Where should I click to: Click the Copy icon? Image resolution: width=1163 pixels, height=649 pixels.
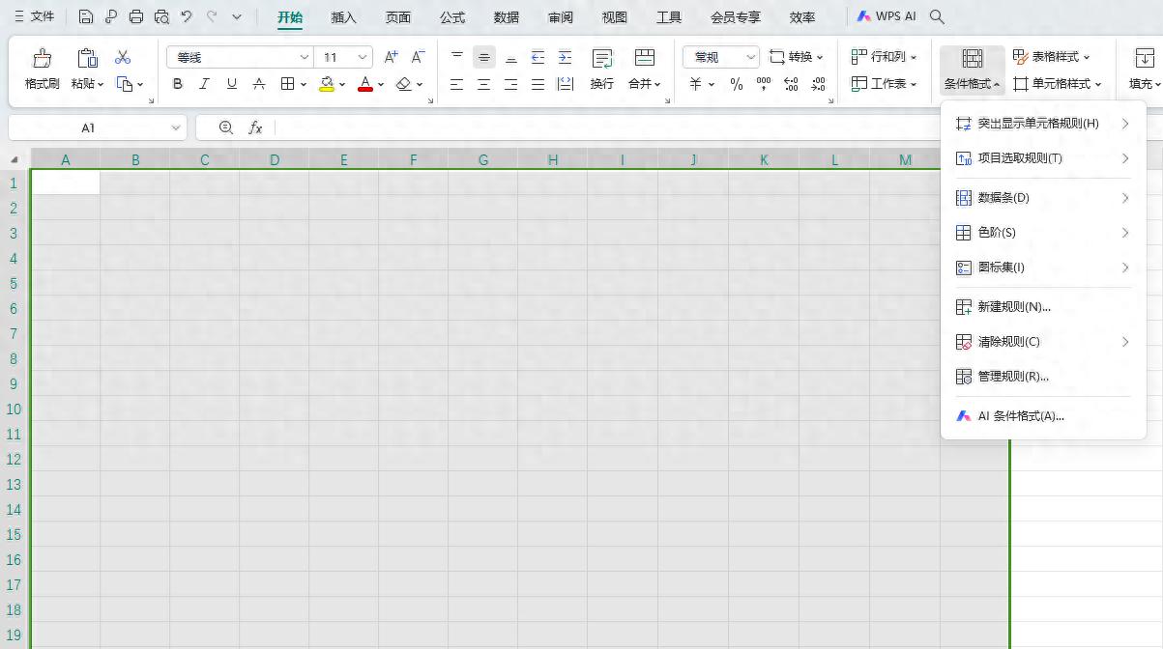click(125, 84)
